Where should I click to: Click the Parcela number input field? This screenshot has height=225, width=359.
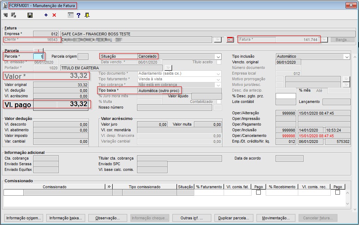click(x=38, y=57)
